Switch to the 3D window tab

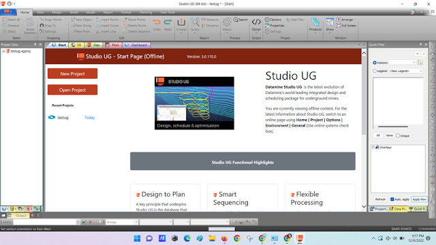[x=76, y=45]
